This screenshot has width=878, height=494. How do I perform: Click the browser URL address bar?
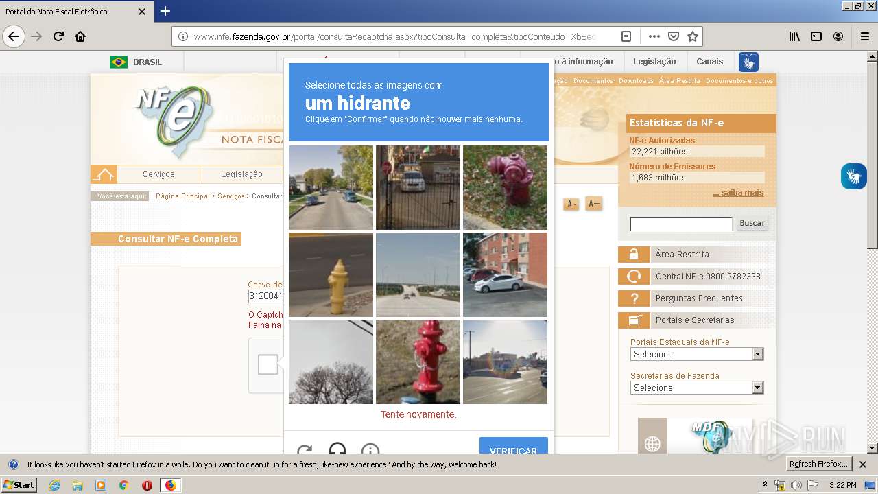coord(394,36)
